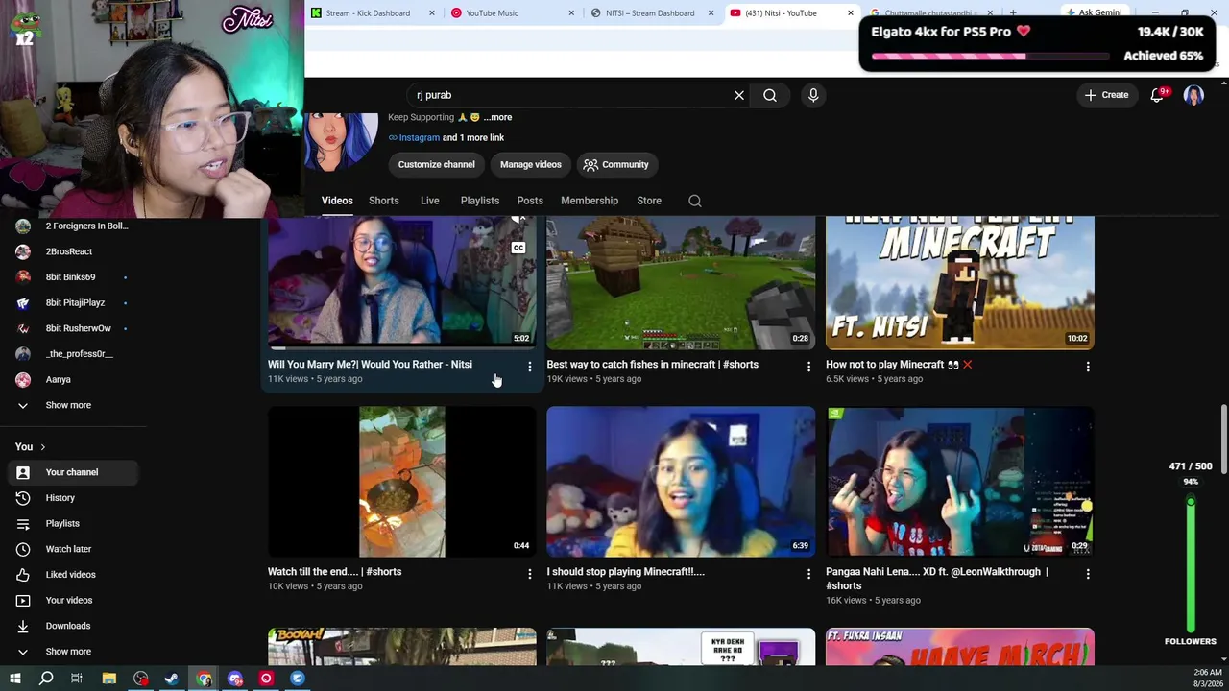The height and width of the screenshot is (691, 1229).
Task: Switch to the Posts channel tab
Action: 530,201
